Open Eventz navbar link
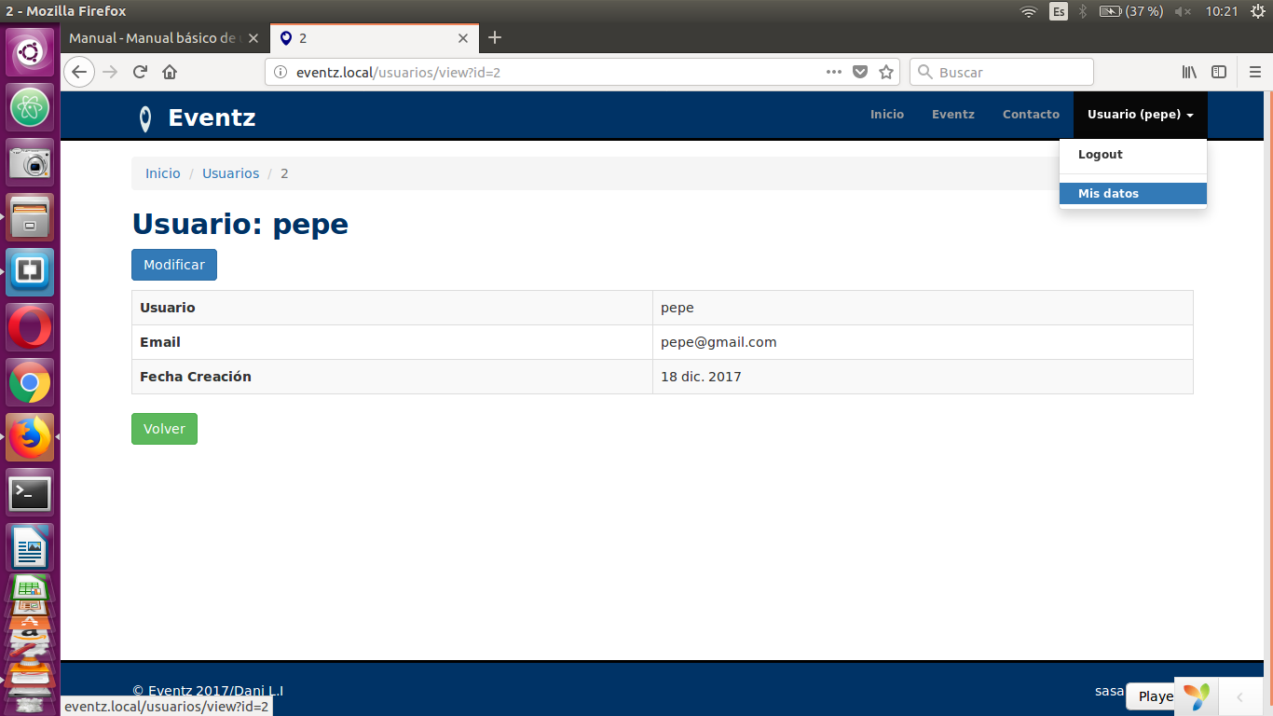 953,115
